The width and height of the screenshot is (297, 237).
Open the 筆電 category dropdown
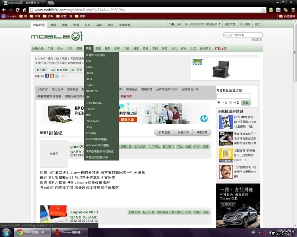click(x=89, y=49)
